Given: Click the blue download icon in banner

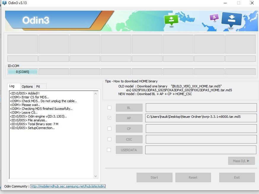Looking at the screenshot, I should pyautogui.click(x=232, y=20).
